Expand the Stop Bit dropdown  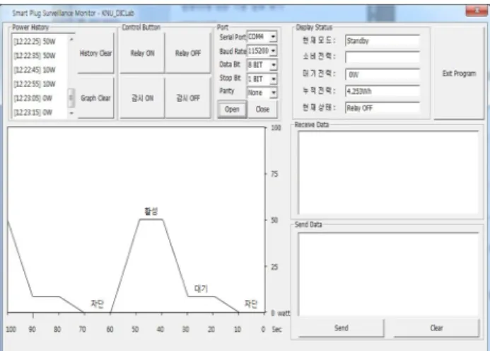pyautogui.click(x=273, y=79)
